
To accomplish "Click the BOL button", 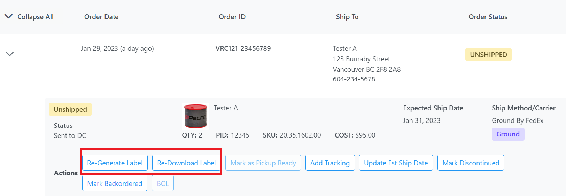I will [x=163, y=183].
